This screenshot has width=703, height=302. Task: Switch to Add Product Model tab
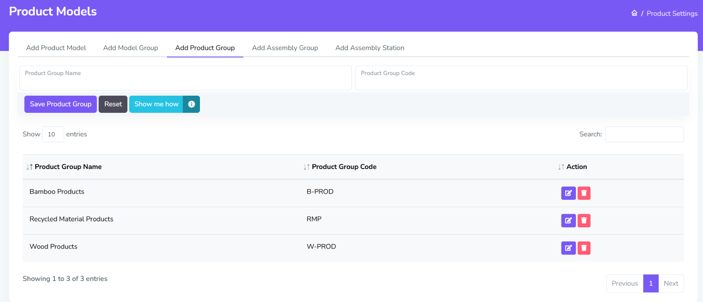[x=56, y=48]
